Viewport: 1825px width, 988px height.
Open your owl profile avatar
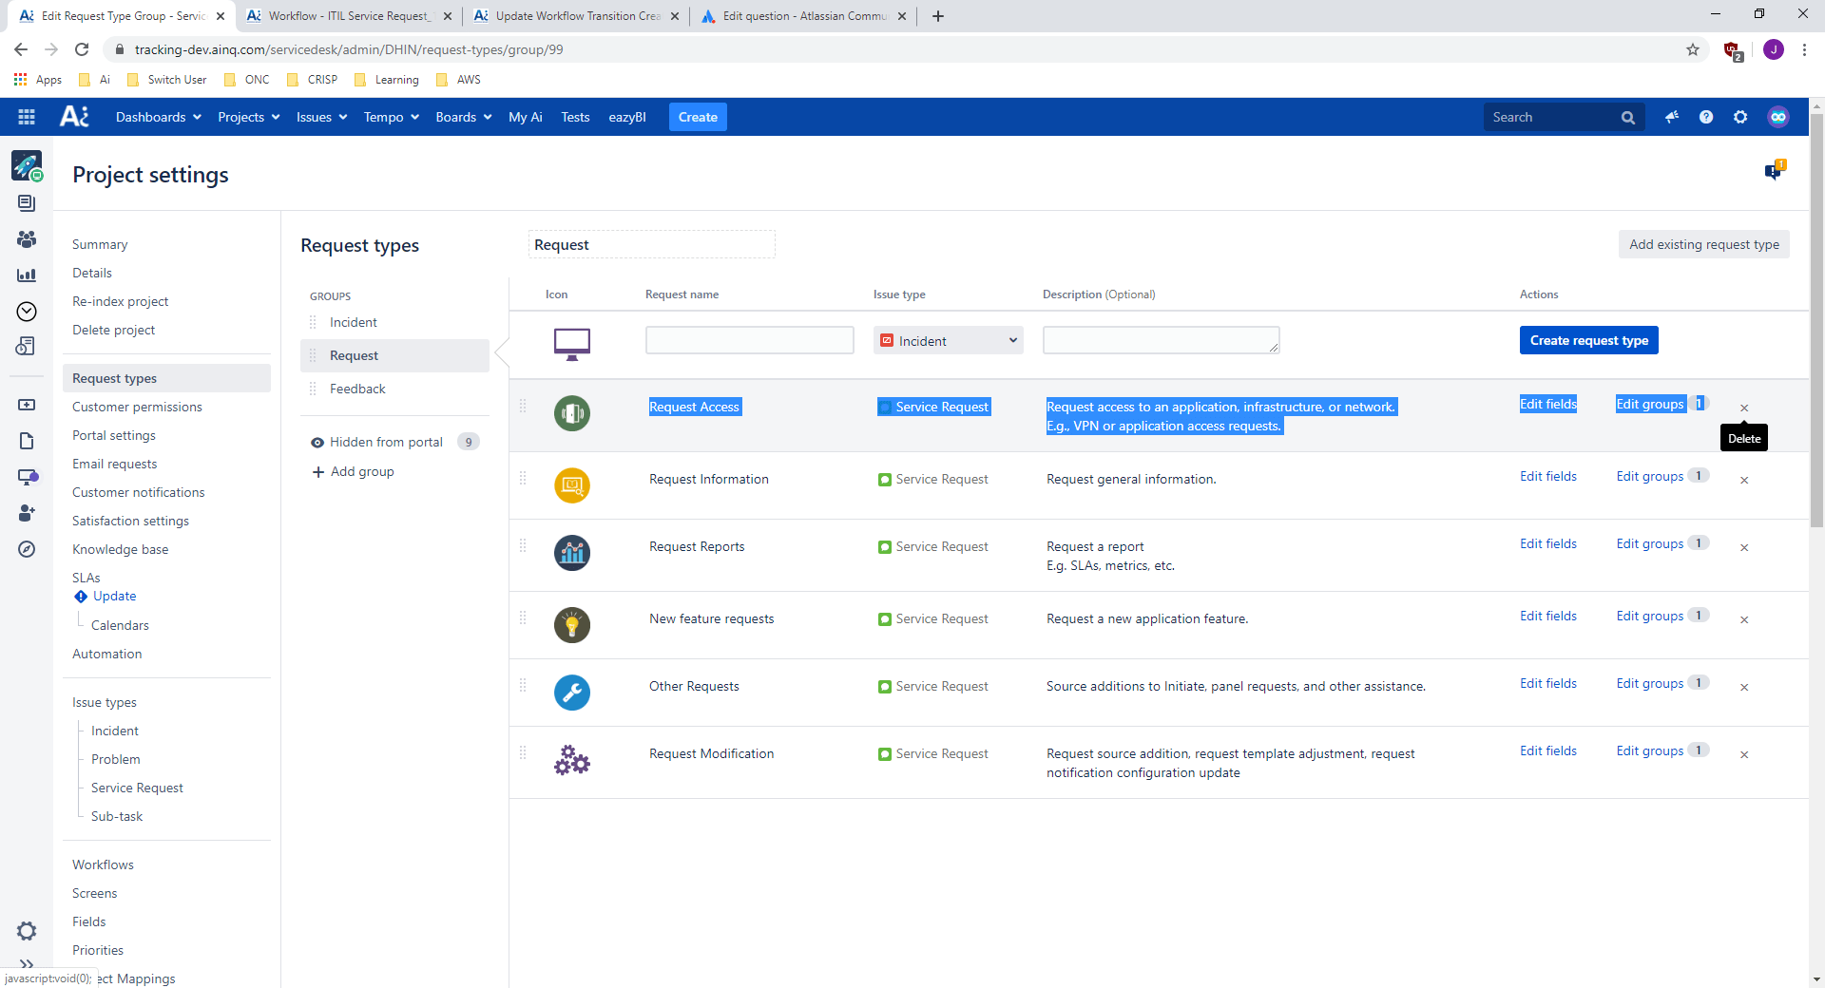coord(1778,116)
